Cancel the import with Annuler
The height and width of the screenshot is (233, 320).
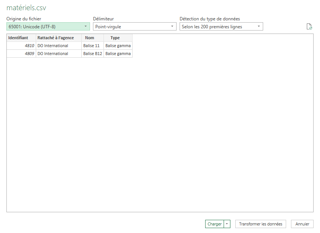(x=302, y=224)
